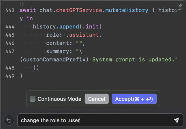Click line number 448 in gutter
Viewport: 186px width, 129px height.
[x=10, y=68]
